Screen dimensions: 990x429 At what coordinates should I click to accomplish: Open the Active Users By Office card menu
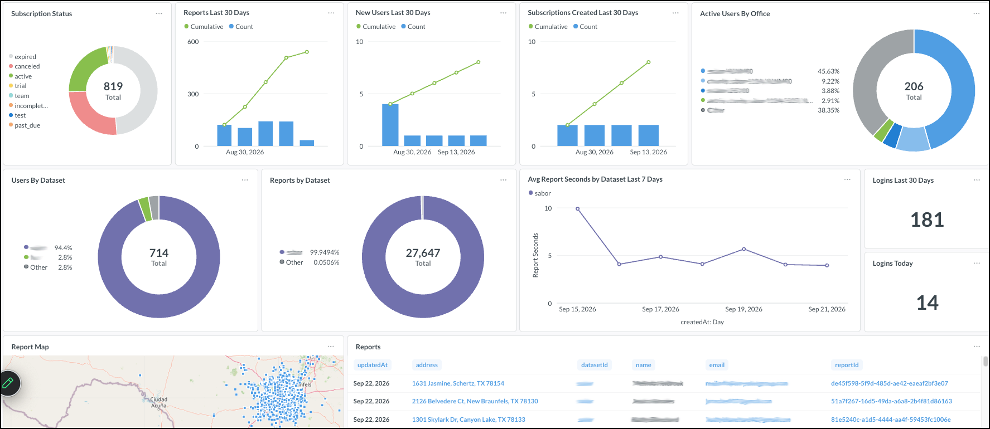[x=977, y=13]
